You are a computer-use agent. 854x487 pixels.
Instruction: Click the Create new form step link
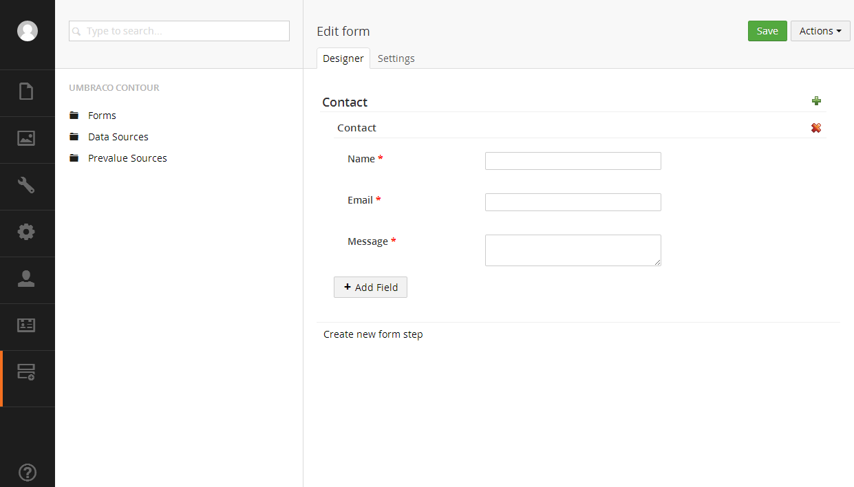[373, 334]
